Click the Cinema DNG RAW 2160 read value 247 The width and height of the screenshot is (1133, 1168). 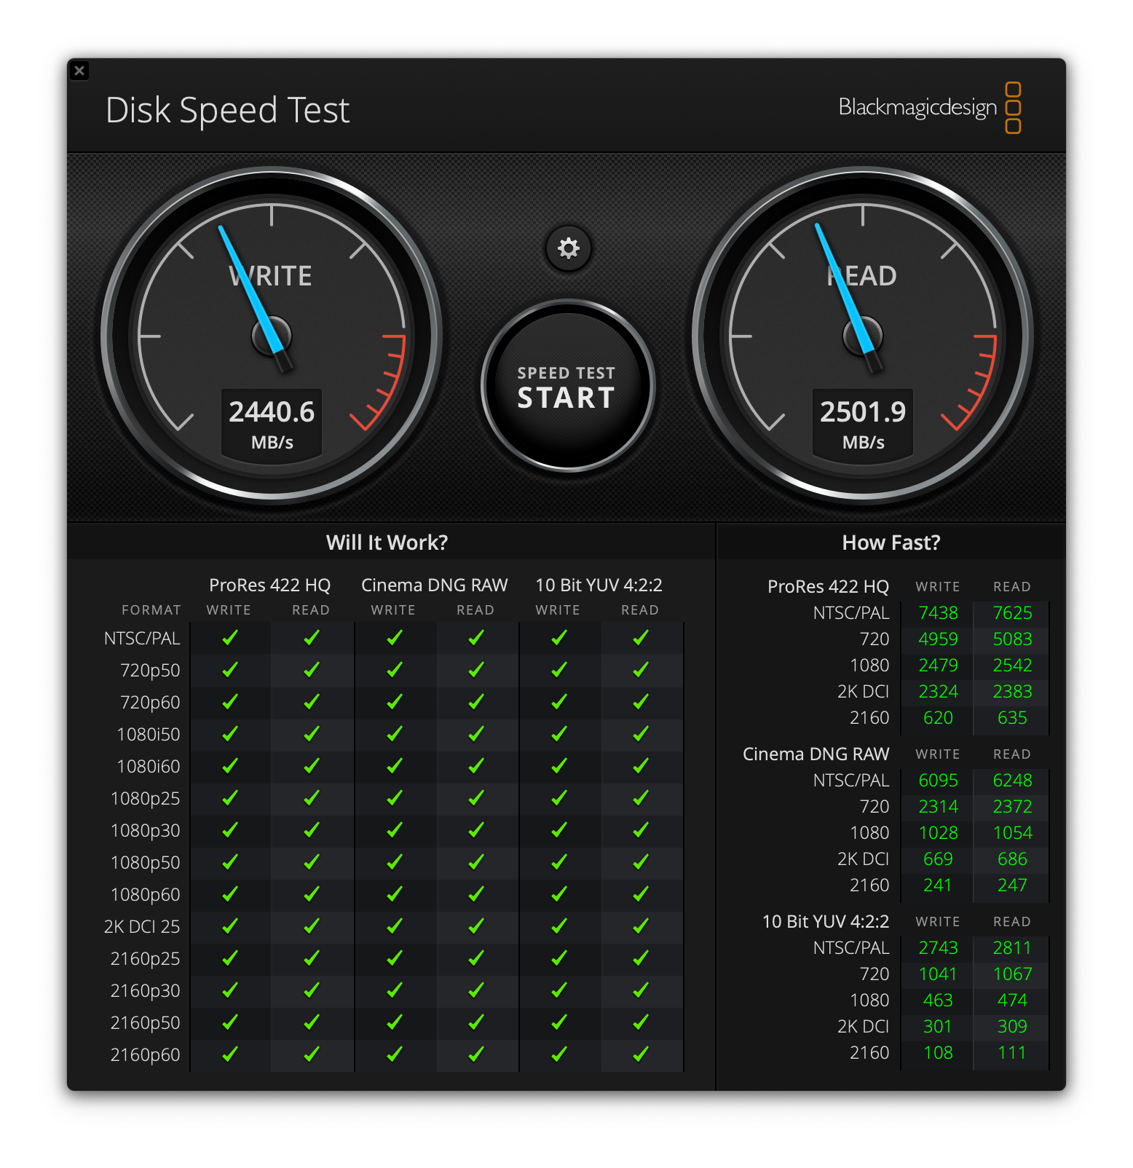click(1012, 885)
